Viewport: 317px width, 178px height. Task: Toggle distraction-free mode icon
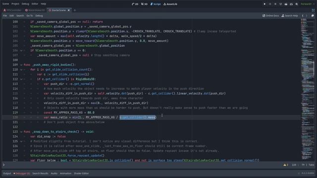pyautogui.click(x=313, y=10)
